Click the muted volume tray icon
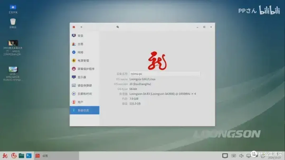 (x=241, y=156)
